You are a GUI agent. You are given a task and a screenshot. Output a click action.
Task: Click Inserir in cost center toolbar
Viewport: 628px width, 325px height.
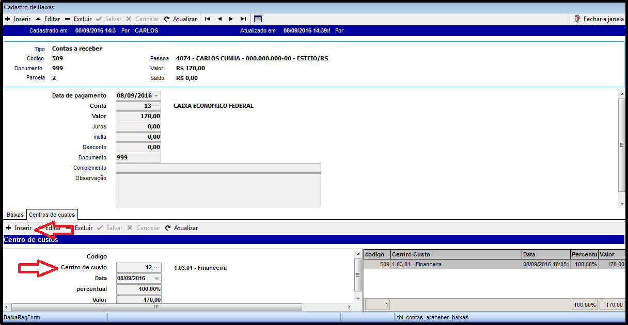point(19,228)
